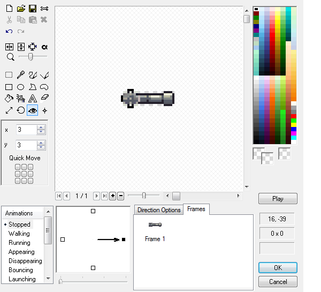Remove a frame with minus button
This screenshot has height=292, width=321.
click(x=121, y=196)
